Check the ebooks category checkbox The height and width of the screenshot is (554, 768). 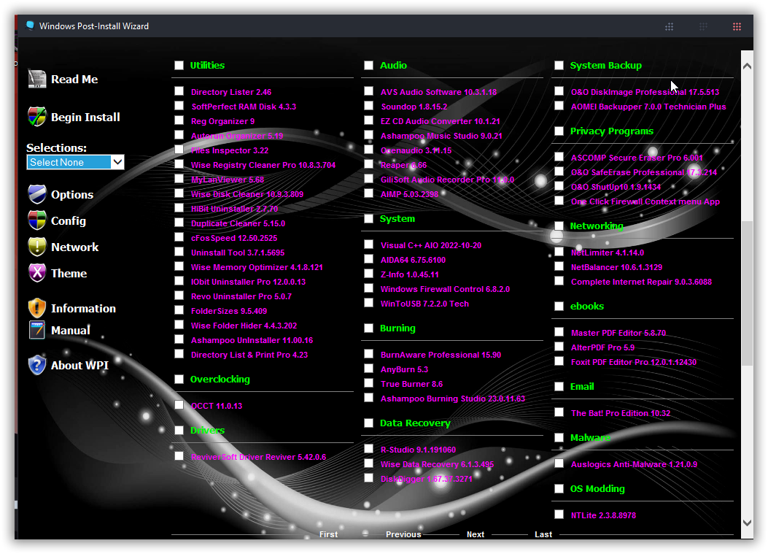[559, 306]
